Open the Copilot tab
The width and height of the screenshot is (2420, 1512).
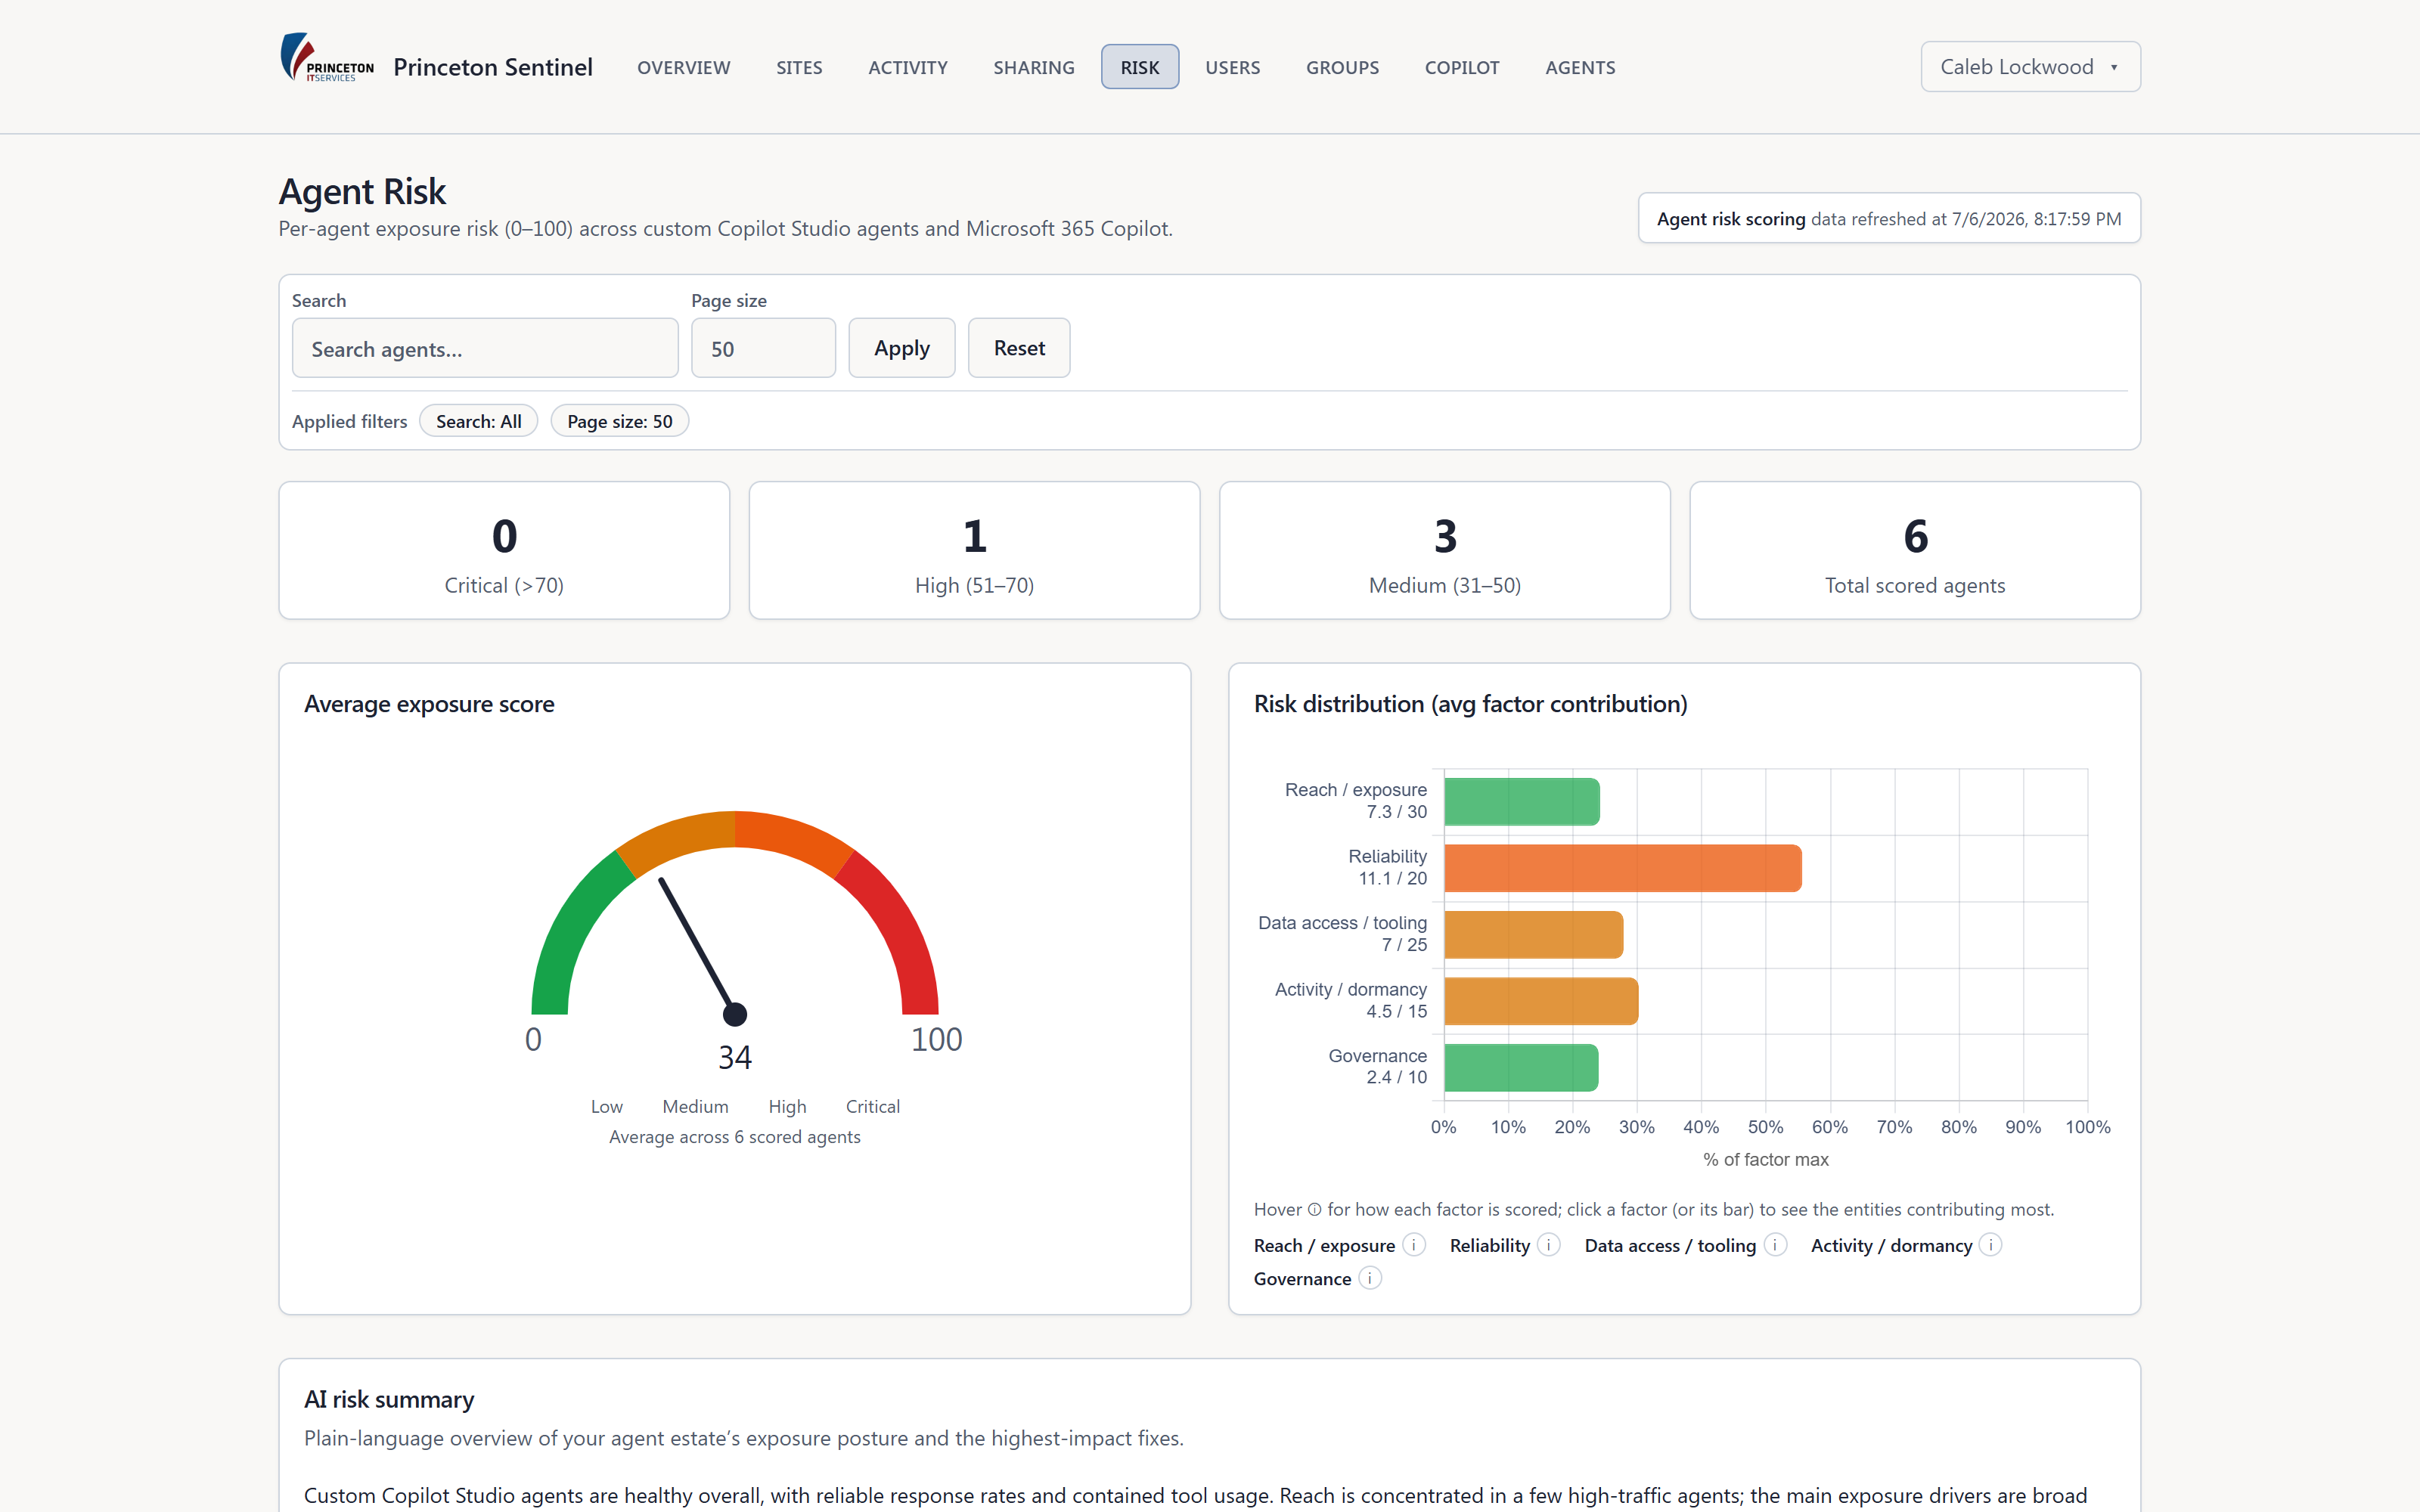(1461, 67)
